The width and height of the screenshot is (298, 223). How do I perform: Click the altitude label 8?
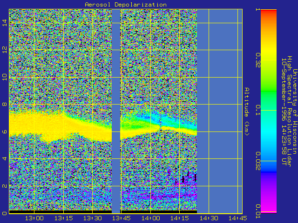[5, 104]
